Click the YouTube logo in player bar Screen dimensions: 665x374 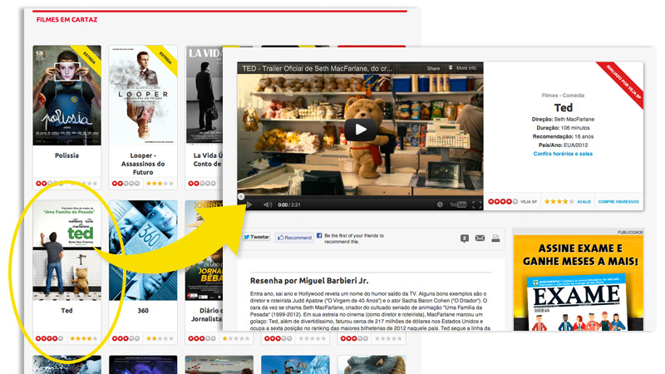point(458,204)
